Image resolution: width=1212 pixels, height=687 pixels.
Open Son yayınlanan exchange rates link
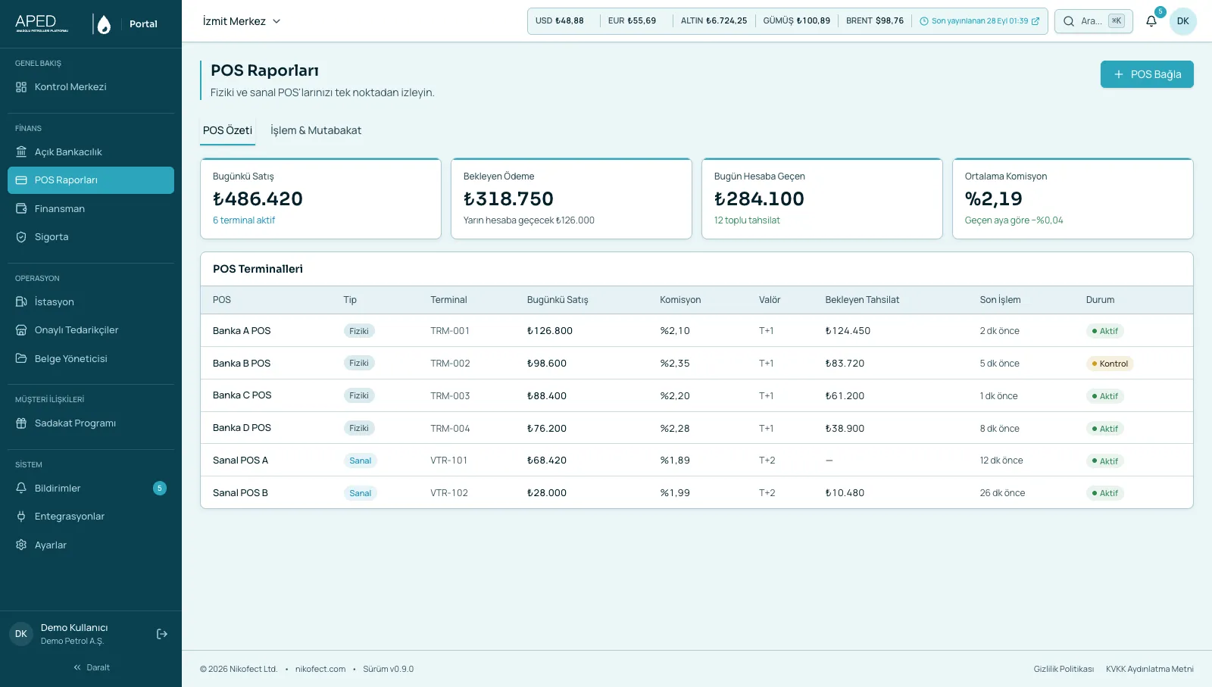click(979, 21)
